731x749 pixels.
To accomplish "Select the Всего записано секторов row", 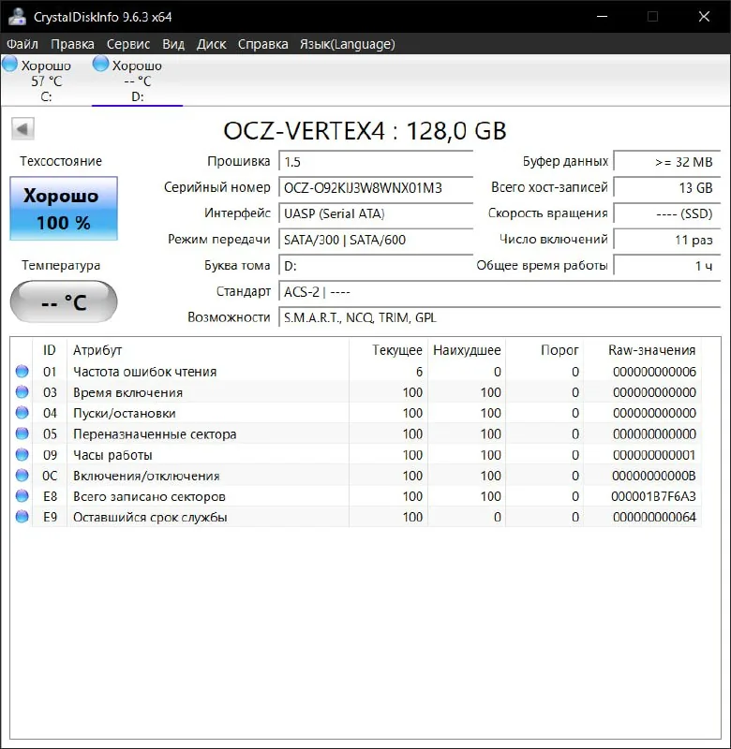I will point(356,496).
